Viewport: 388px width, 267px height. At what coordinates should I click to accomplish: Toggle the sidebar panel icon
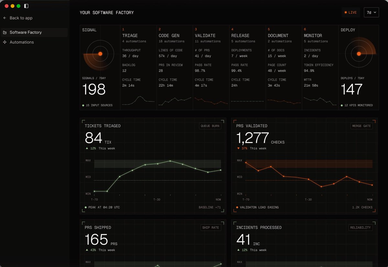pyautogui.click(x=26, y=6)
